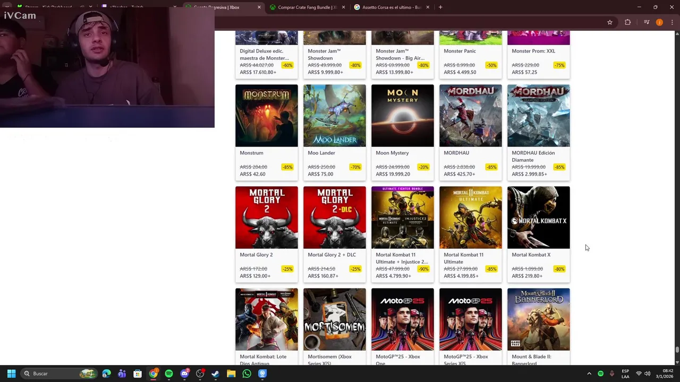Open Microsoft Teams from the taskbar
This screenshot has width=680, height=382.
122,374
